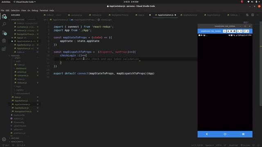Viewport: 262px width, 147px height.
Task: Open NavigationTree.js in the persona file tree
Action: (x=23, y=111)
